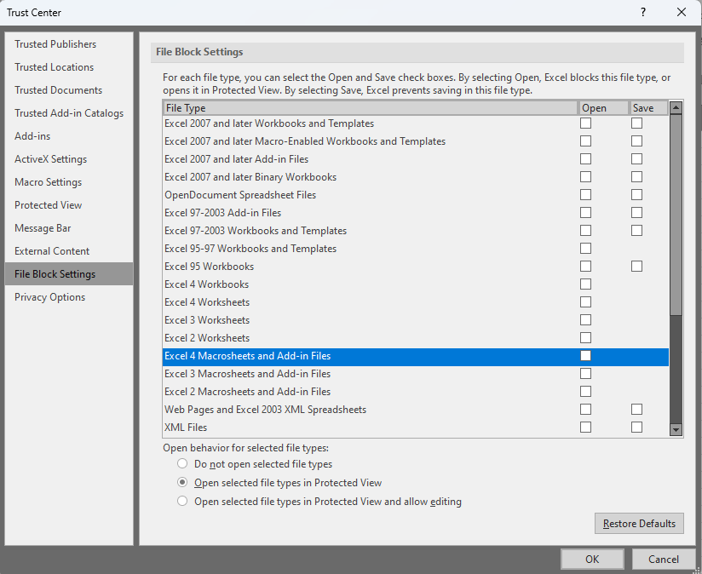702x574 pixels.
Task: Check Save for Web Pages and Excel 2003 XML
Action: pos(636,410)
